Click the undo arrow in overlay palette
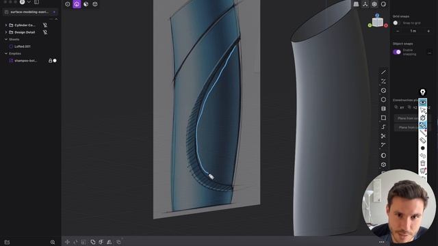Screen dimensions: 438x246 pos(423,156)
